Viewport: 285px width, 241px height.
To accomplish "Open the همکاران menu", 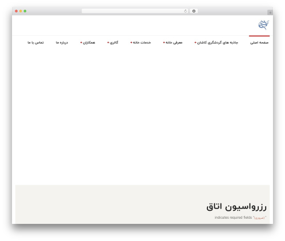I will pyautogui.click(x=89, y=43).
